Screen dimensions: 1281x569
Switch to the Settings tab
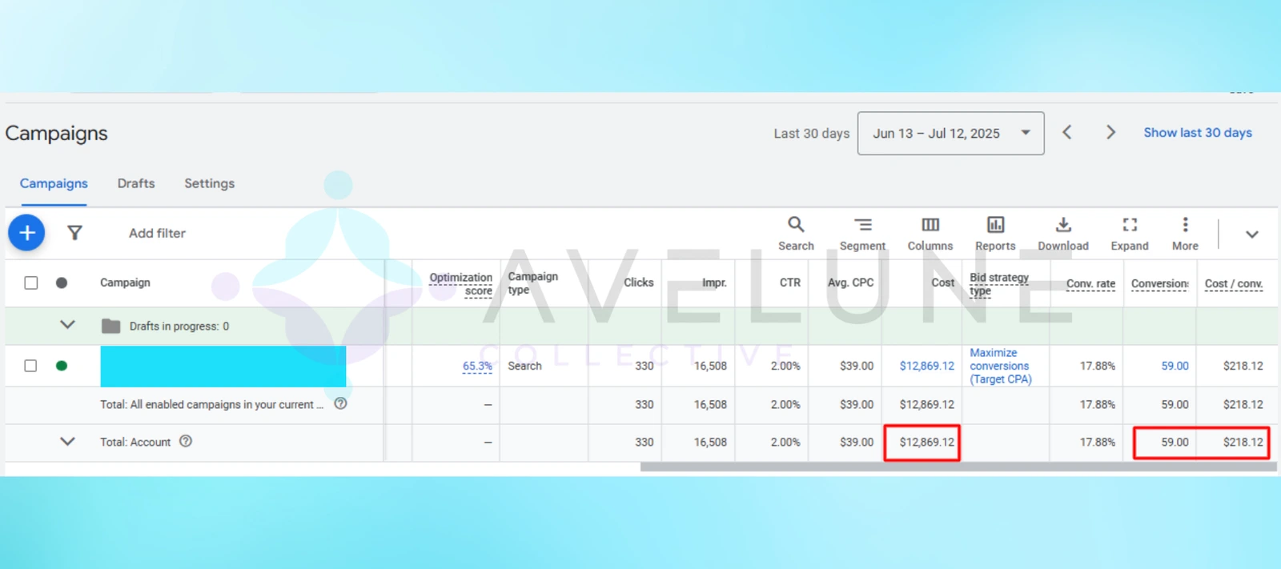coord(210,183)
